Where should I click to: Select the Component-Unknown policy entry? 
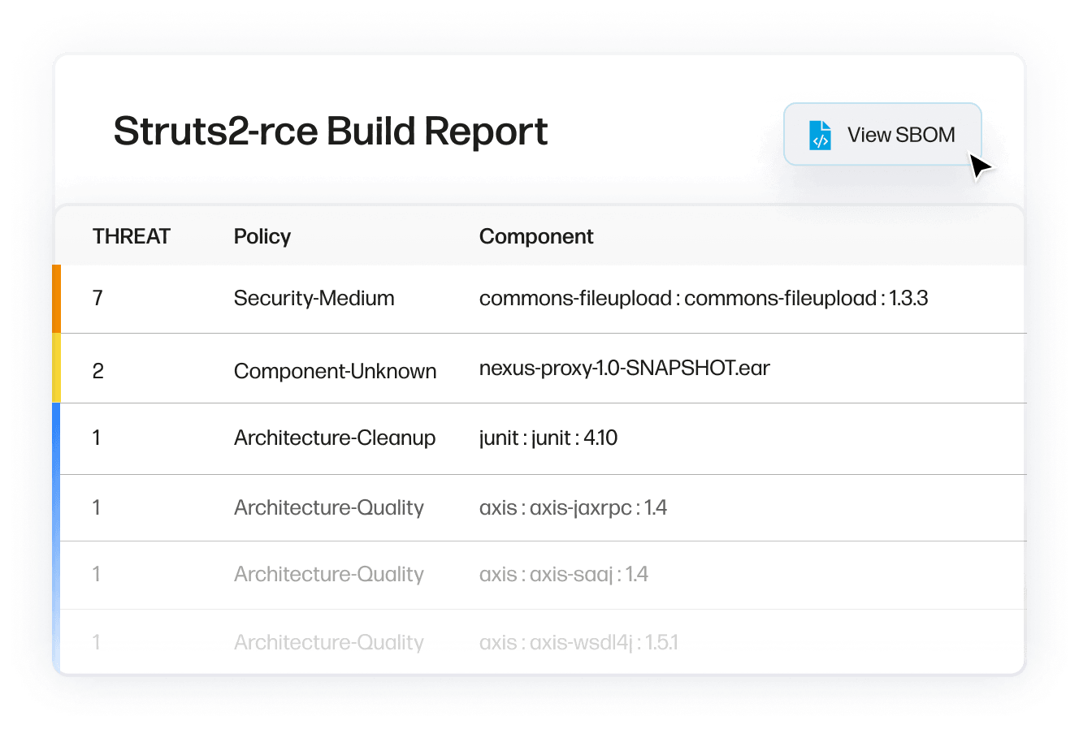(335, 371)
